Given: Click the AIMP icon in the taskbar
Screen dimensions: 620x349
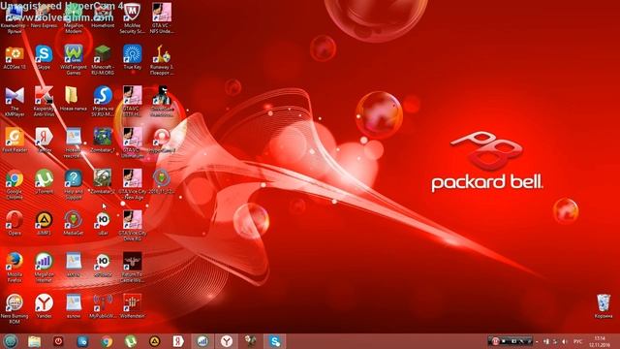Looking at the screenshot, I should click(155, 341).
